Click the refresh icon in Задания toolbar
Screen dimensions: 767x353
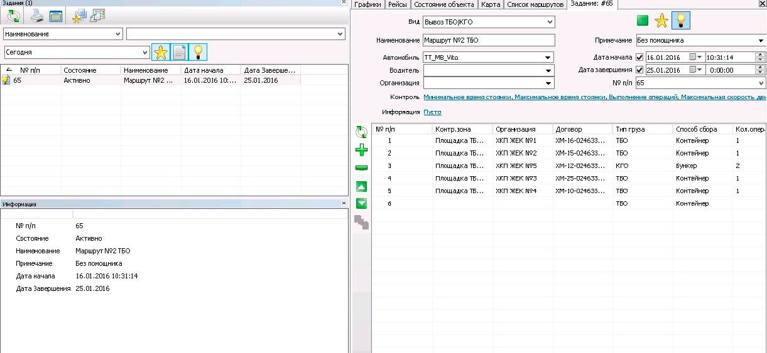14,17
